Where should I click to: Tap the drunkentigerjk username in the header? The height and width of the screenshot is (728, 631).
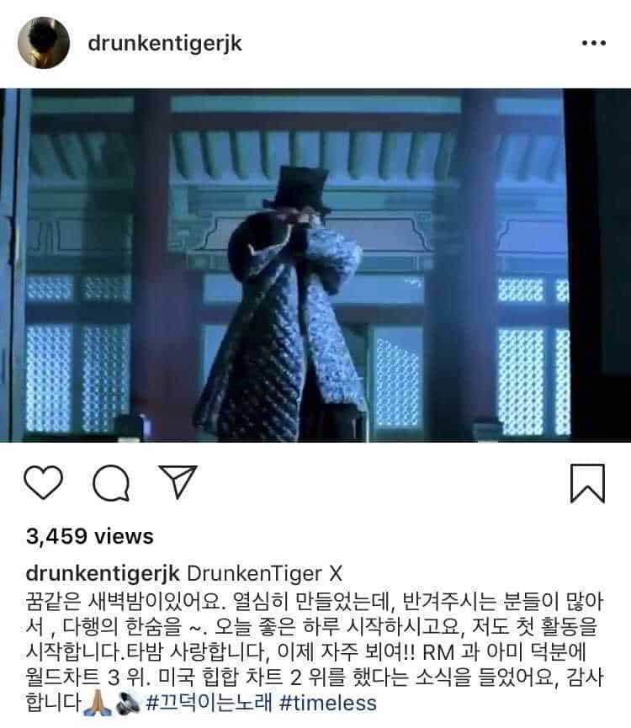click(x=165, y=44)
